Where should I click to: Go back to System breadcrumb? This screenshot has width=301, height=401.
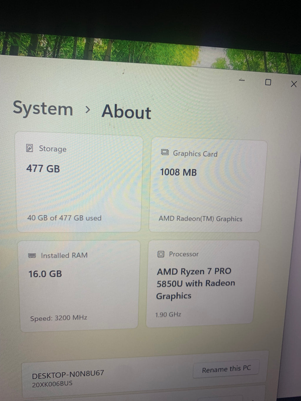(43, 109)
